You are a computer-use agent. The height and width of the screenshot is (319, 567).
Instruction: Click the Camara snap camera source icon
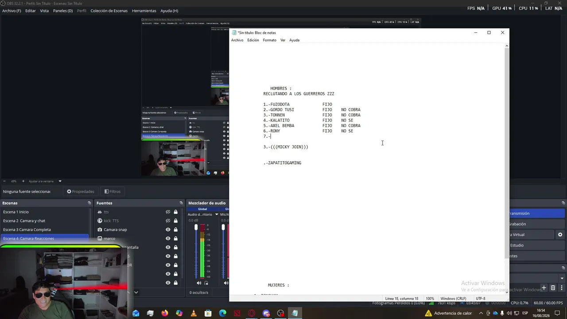(100, 230)
